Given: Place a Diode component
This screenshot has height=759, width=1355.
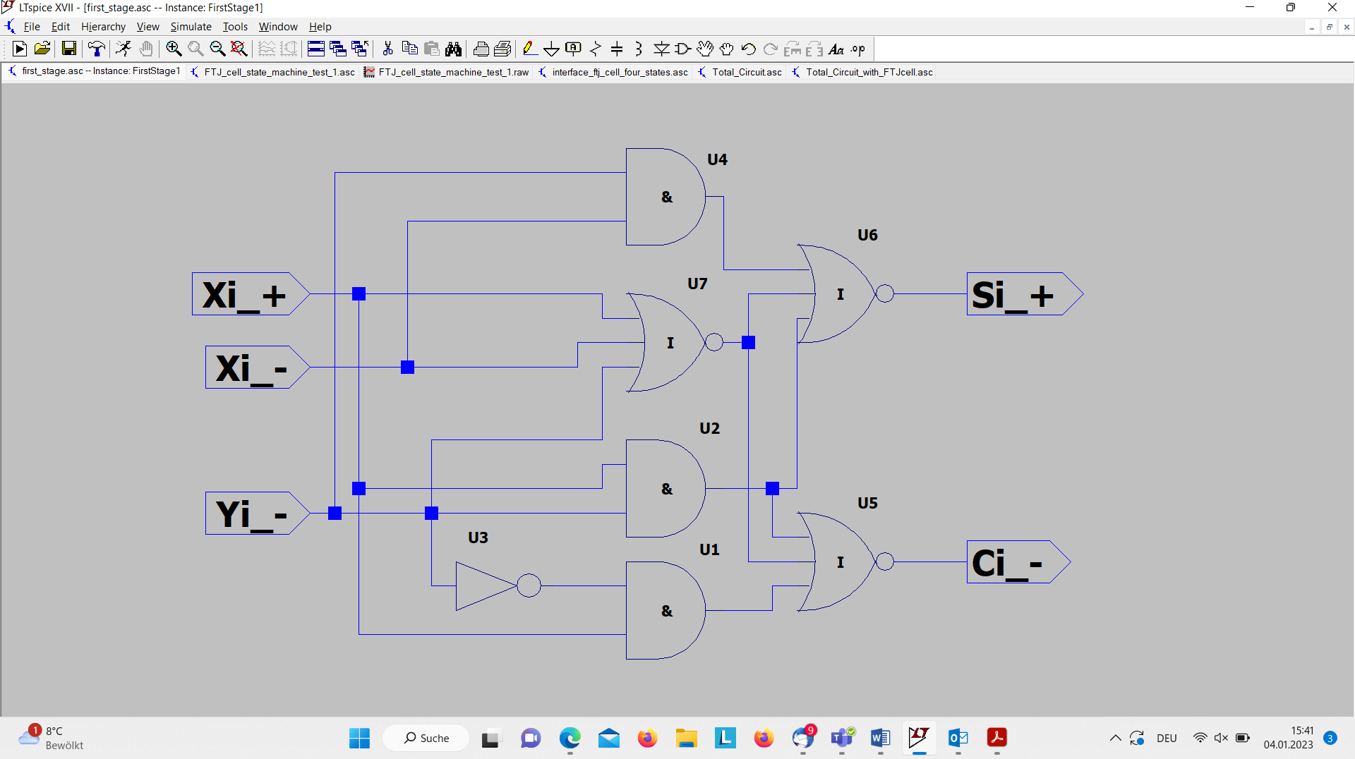Looking at the screenshot, I should pyautogui.click(x=661, y=49).
